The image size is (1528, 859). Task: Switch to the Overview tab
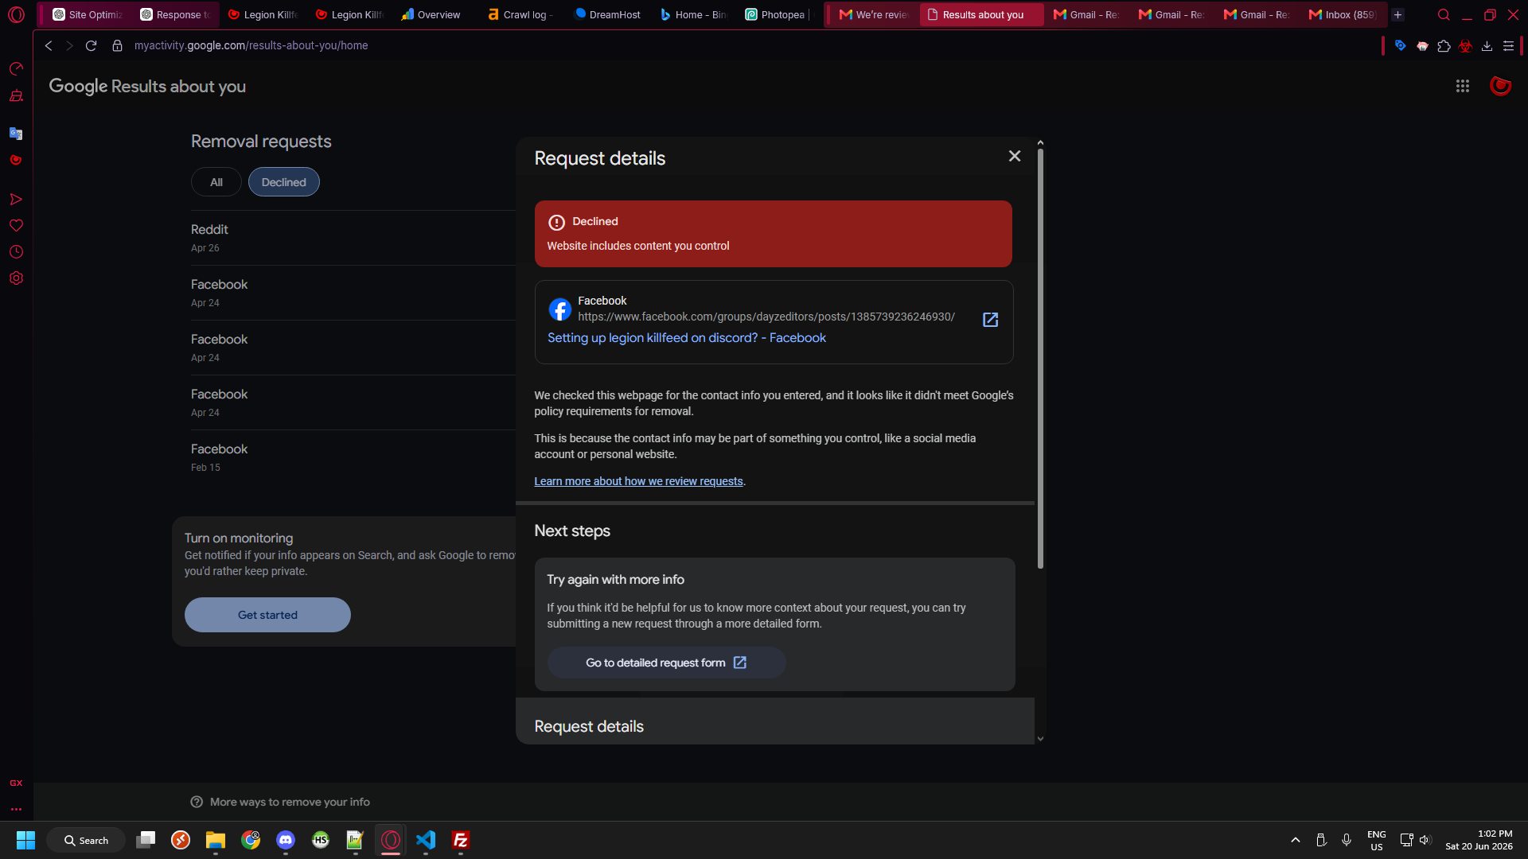(x=431, y=15)
